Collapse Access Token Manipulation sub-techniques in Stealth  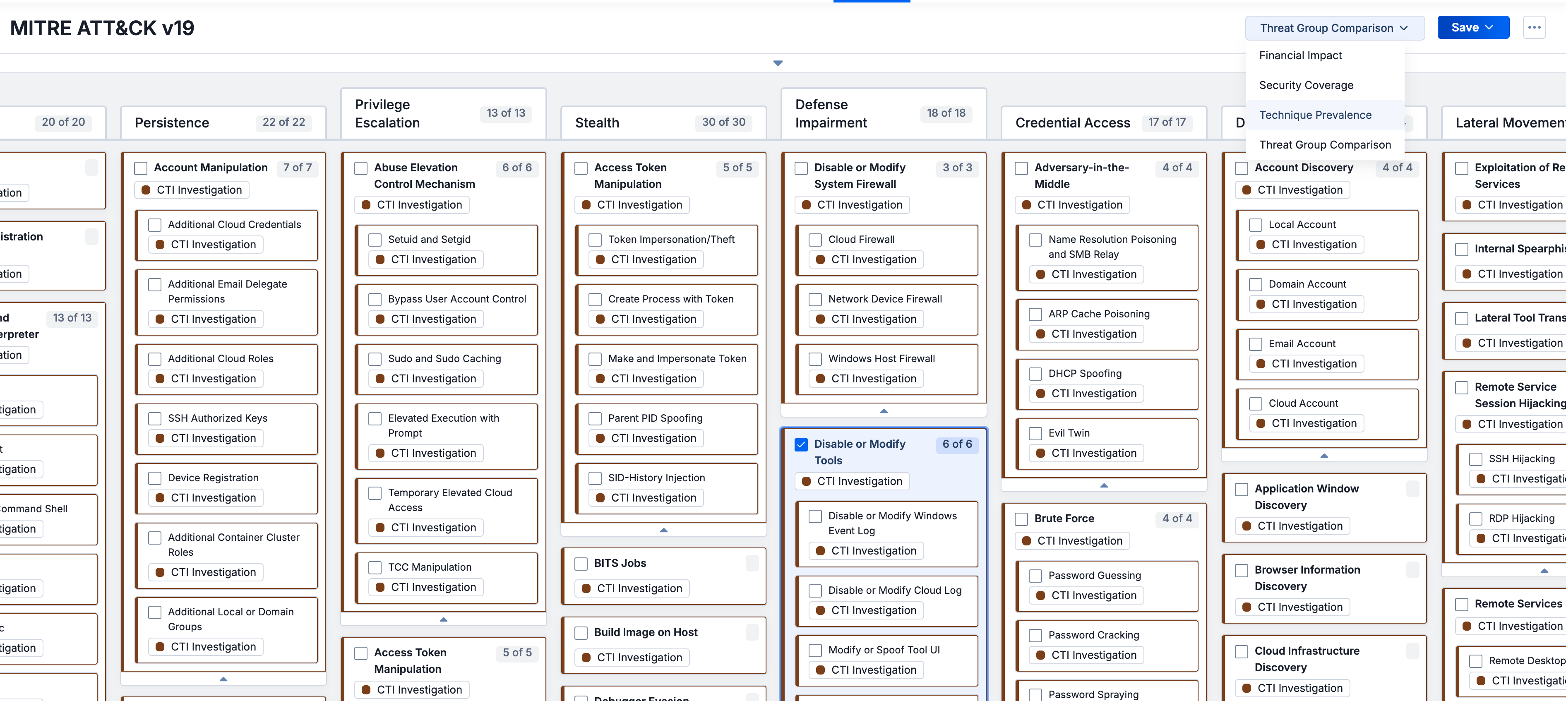tap(663, 530)
